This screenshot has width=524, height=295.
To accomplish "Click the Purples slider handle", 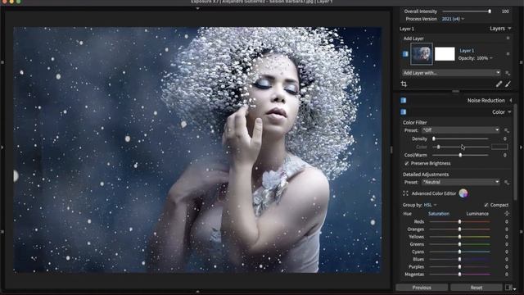I will pyautogui.click(x=460, y=267).
